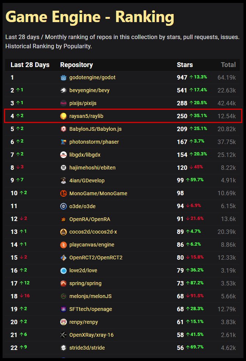Click the Last 28 Days column header
Viewport: 246px width, 361px height.
(x=30, y=65)
